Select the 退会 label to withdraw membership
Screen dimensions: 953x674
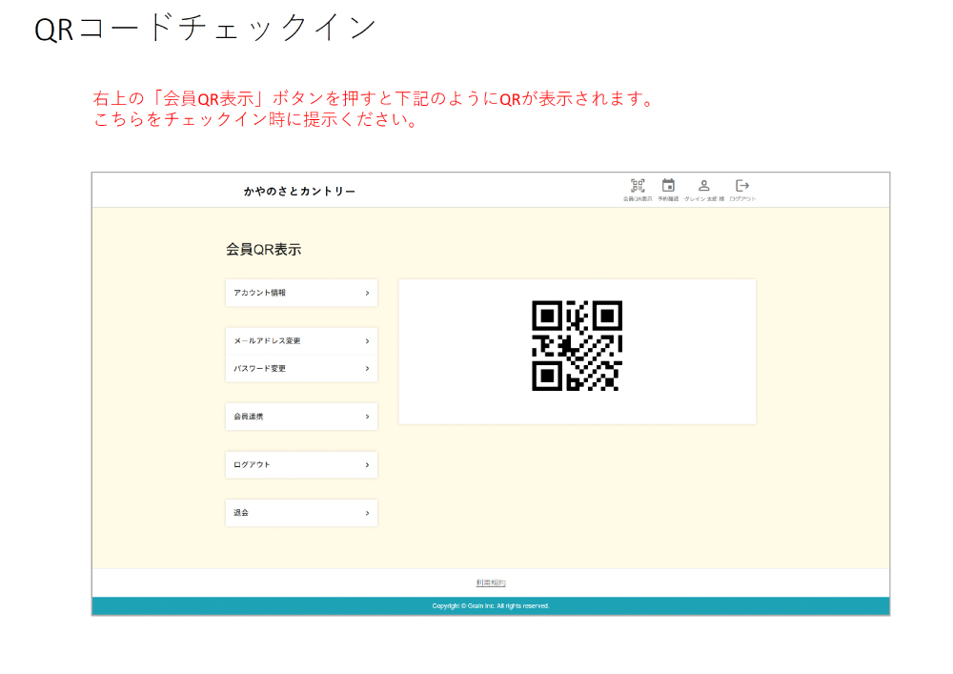(241, 513)
